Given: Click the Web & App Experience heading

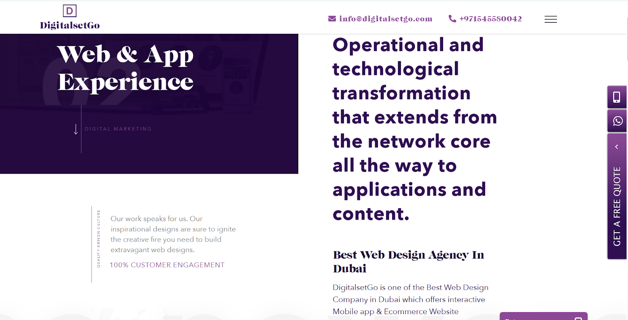Looking at the screenshot, I should [126, 68].
